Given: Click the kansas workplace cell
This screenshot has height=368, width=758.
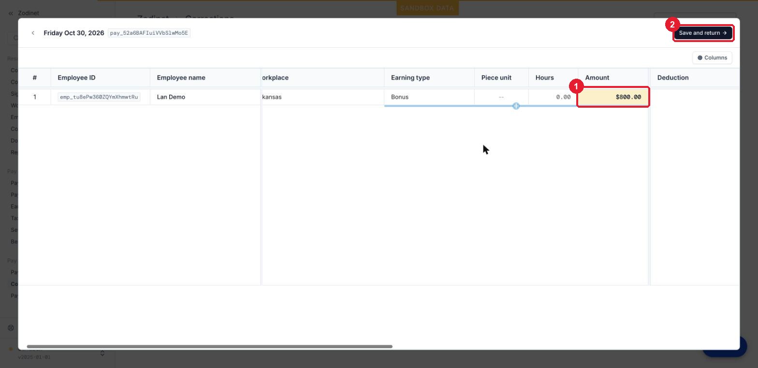Looking at the screenshot, I should (x=322, y=97).
